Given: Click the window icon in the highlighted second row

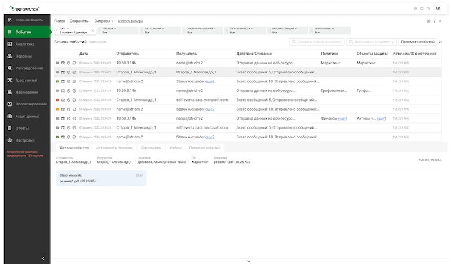Looking at the screenshot, I should coord(63,72).
